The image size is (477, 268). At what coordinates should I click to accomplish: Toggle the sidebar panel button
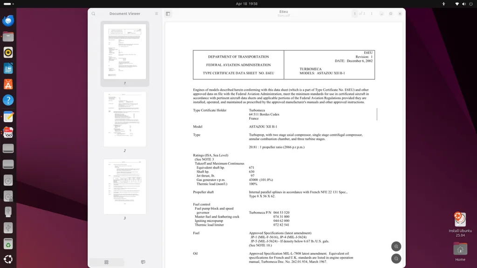coord(168,13)
